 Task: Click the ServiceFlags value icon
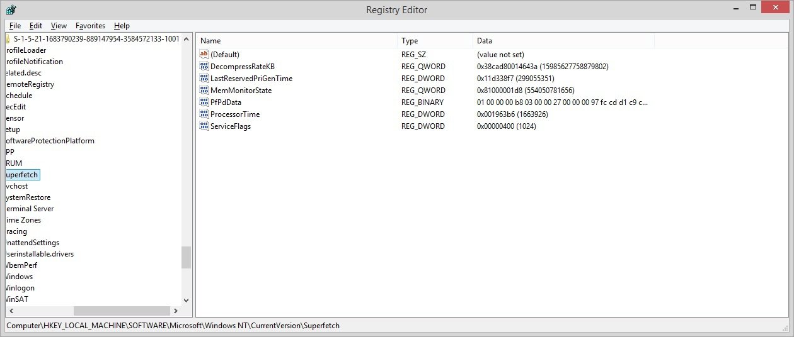coord(204,126)
